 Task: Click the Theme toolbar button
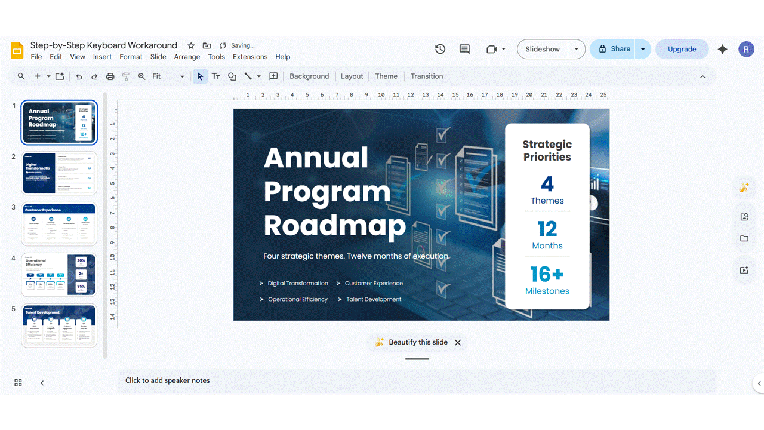(x=386, y=76)
